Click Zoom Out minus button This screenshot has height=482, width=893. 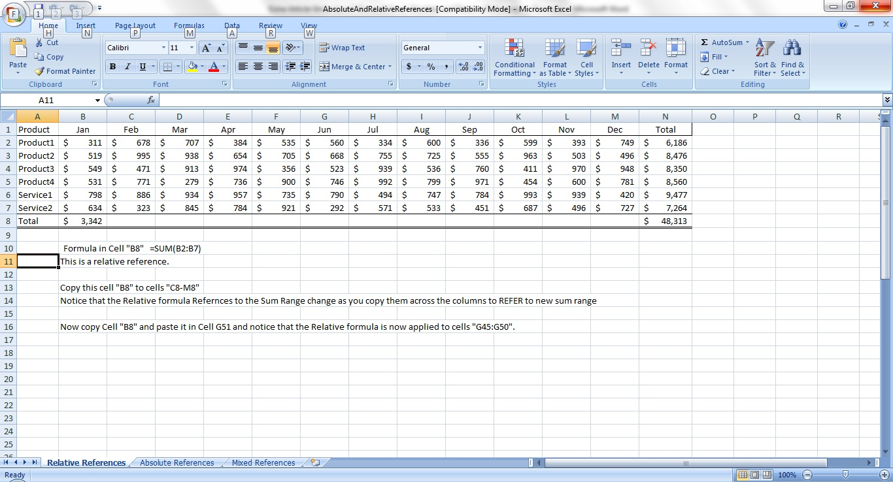[807, 475]
